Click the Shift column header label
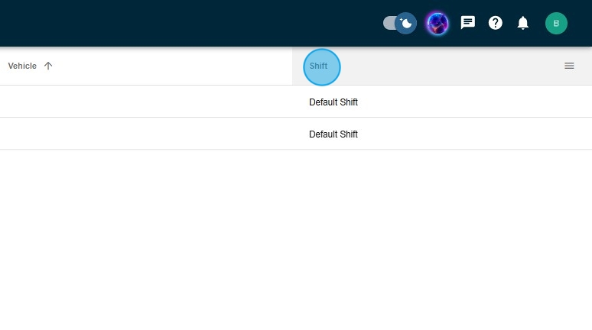The height and width of the screenshot is (330, 592). click(318, 66)
